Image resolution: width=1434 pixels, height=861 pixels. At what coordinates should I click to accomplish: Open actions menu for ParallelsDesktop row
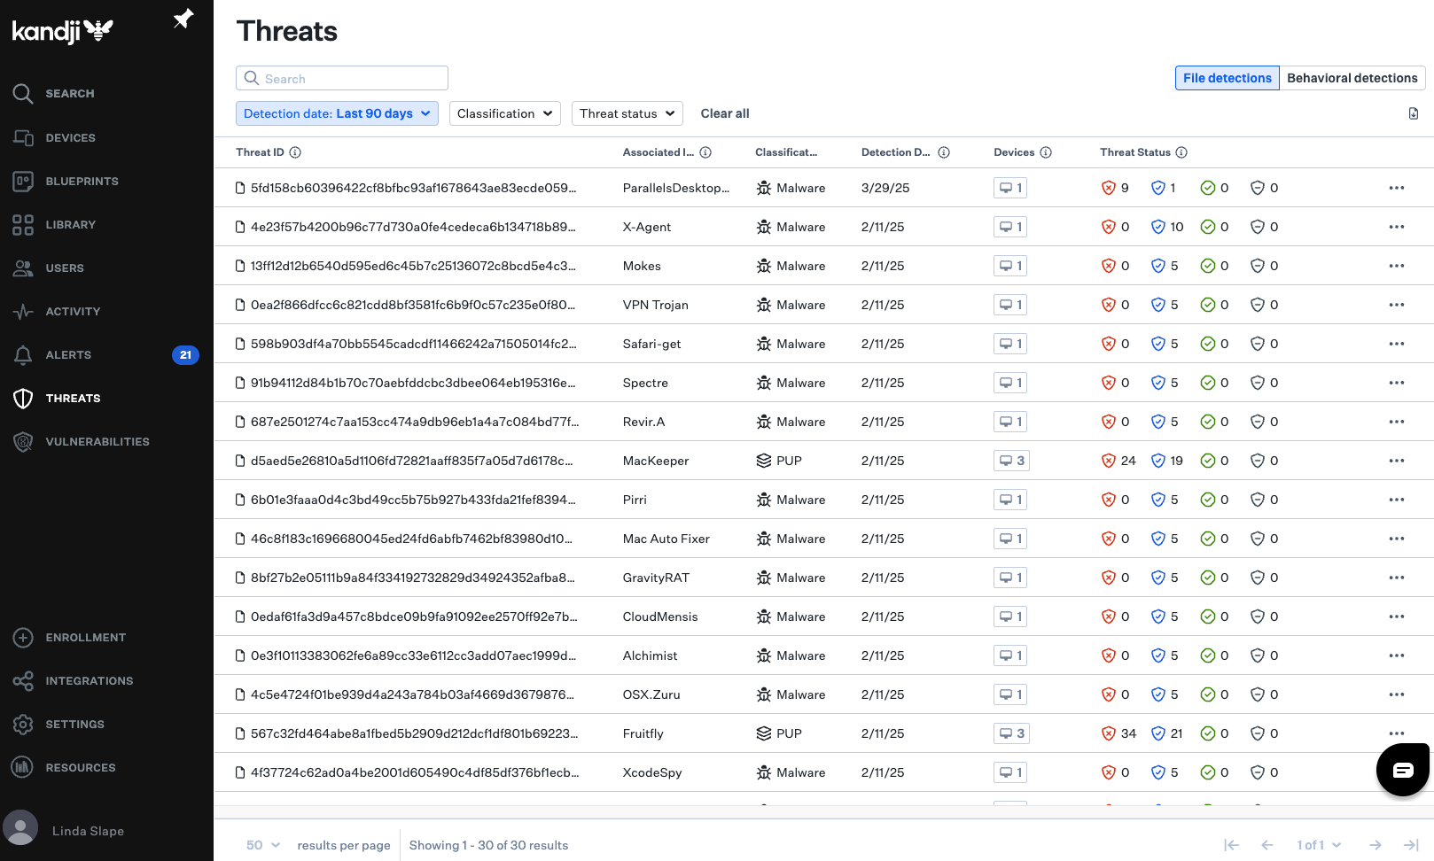(1397, 188)
